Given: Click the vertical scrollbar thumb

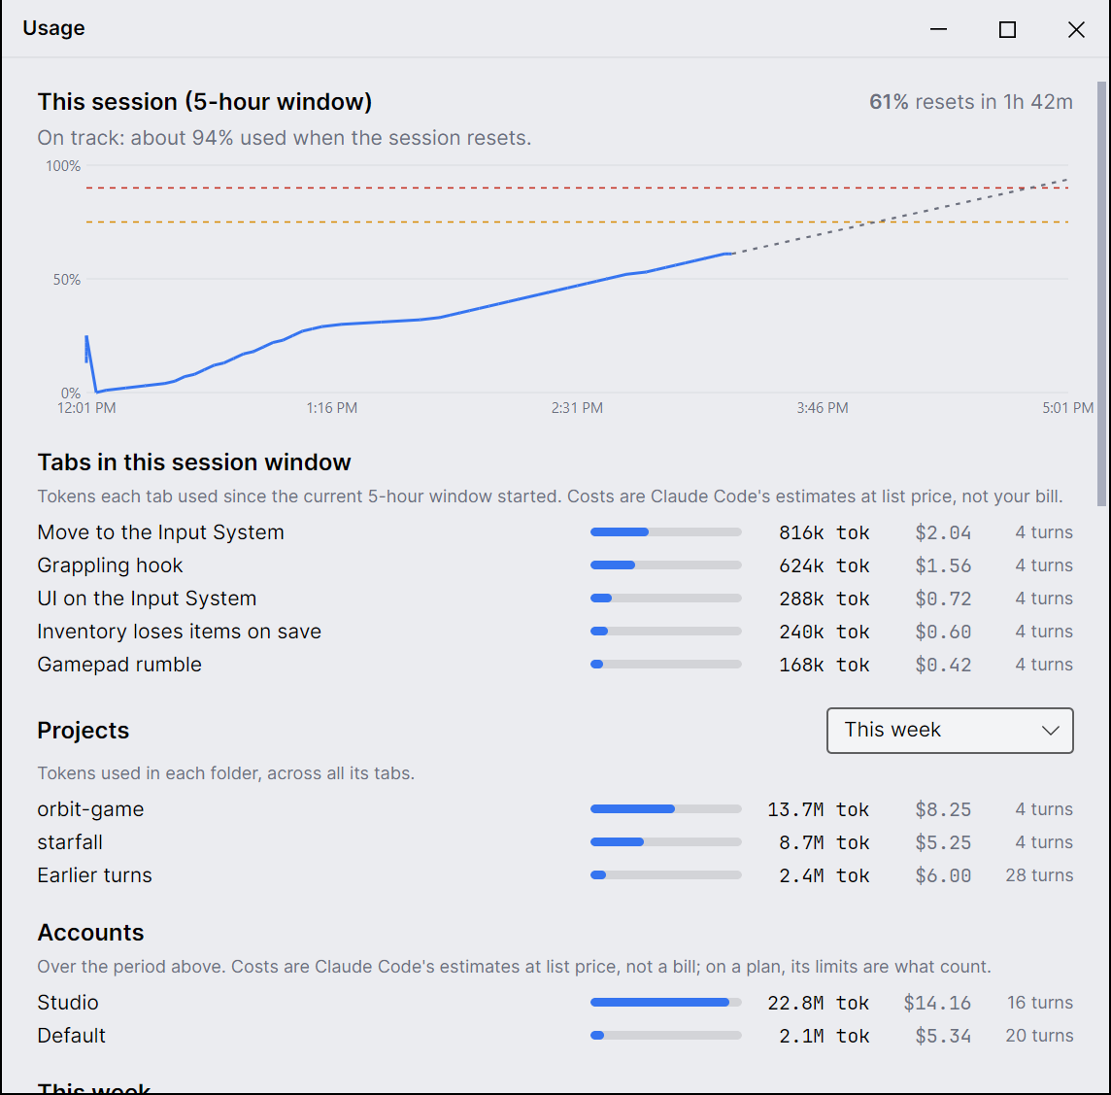Looking at the screenshot, I should tap(1101, 293).
